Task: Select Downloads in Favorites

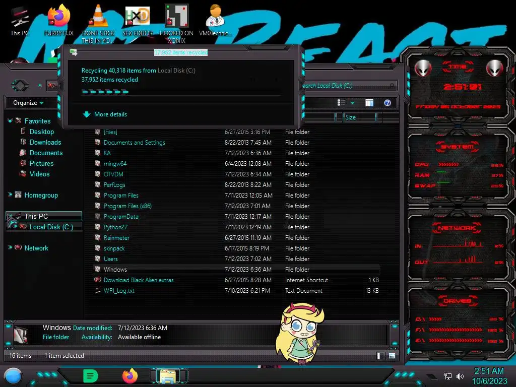Action: [x=45, y=142]
